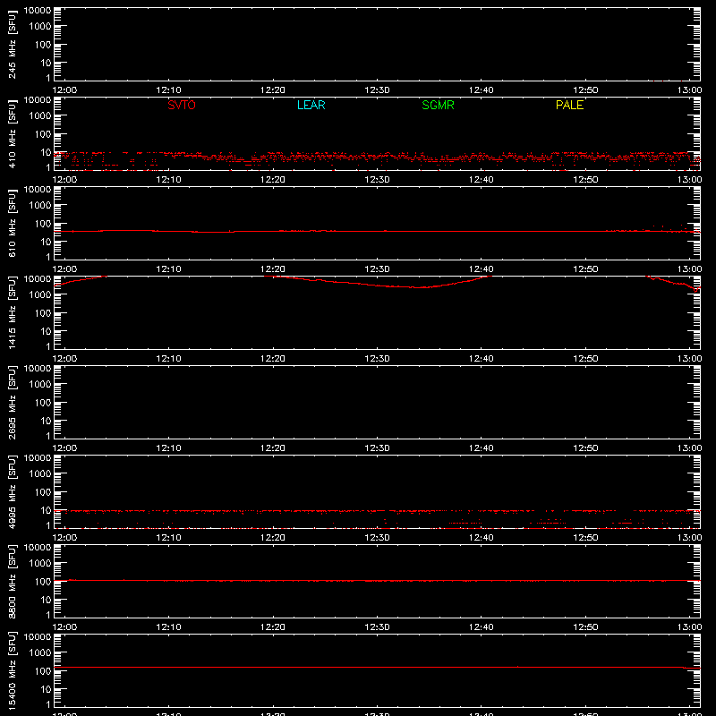Click the 100 y-tick on the 15400 MHz plot
This screenshot has height=716, width=716.
coord(43,670)
